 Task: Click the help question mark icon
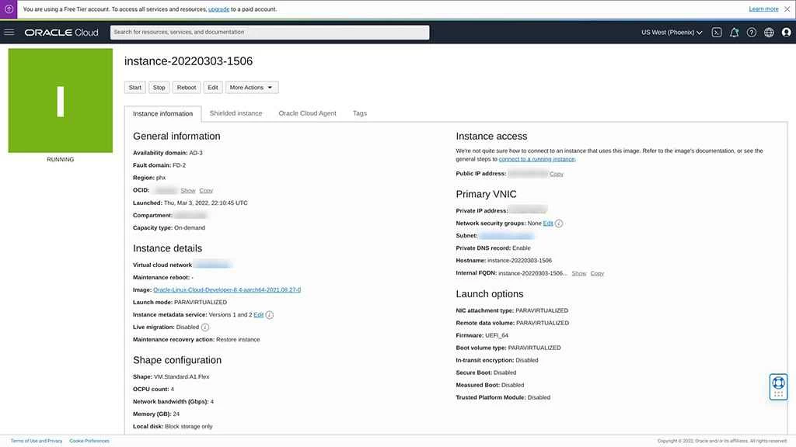(751, 33)
